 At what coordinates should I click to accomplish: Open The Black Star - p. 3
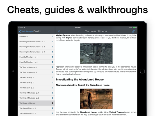tap(37, 88)
